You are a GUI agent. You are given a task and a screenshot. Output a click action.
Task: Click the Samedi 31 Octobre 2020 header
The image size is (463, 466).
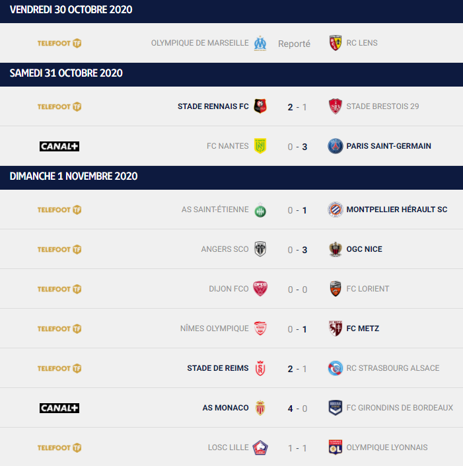tap(231, 73)
